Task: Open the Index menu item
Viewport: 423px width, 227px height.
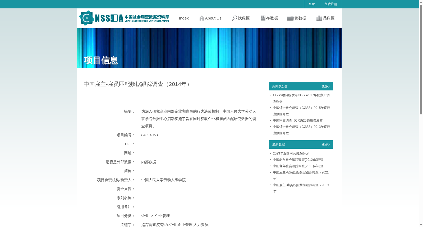Action: [x=184, y=18]
